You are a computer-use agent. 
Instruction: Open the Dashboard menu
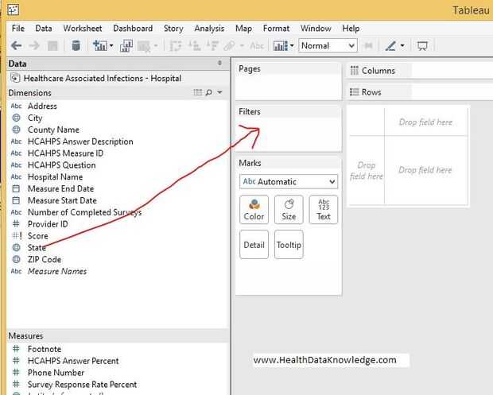(x=133, y=29)
